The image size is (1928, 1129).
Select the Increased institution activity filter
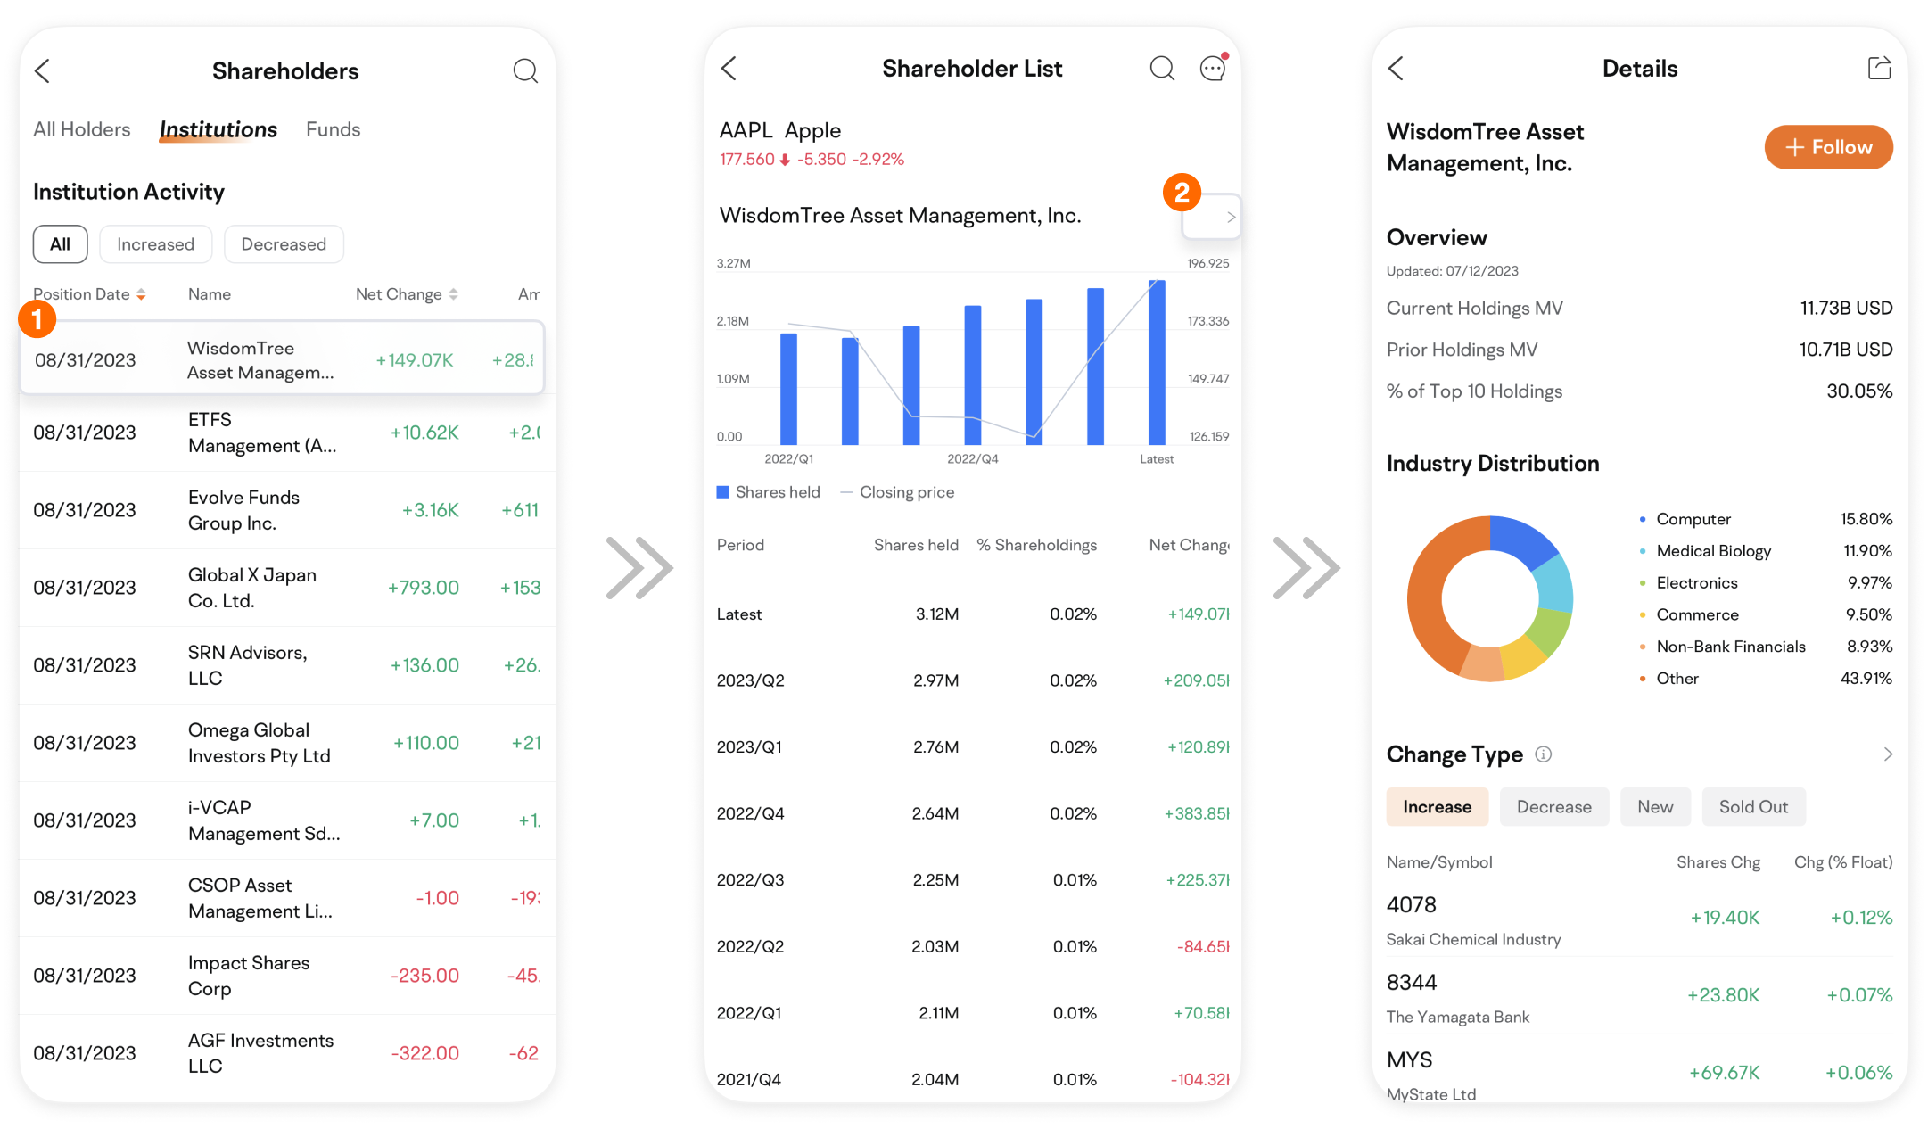(155, 243)
